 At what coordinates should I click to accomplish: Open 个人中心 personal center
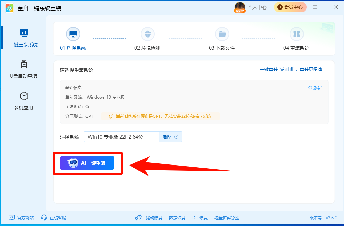tap(257, 7)
